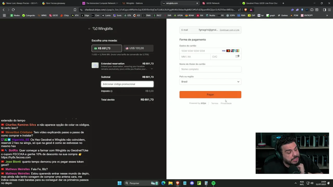Open the Sonic bookmark
The image size is (333, 187).
click(117, 15)
